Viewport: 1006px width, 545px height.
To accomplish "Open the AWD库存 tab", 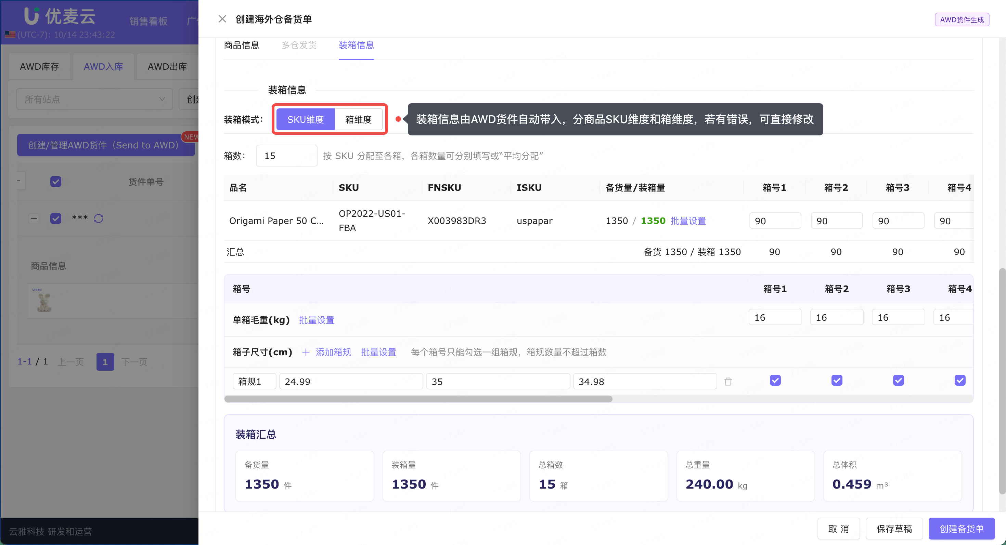I will click(x=39, y=67).
